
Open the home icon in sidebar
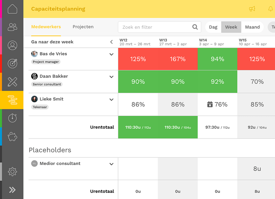point(12,9)
